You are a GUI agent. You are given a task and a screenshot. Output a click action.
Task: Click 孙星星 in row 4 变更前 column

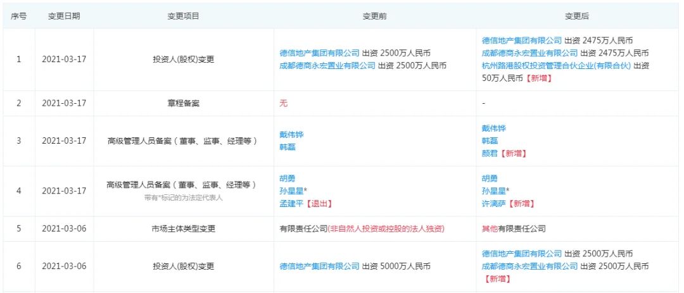(291, 191)
